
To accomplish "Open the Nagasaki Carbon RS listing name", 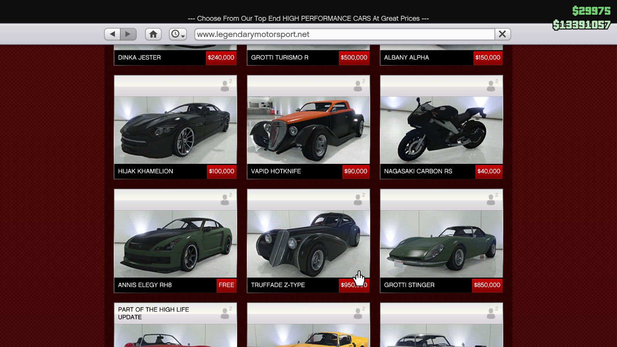I will click(x=418, y=171).
